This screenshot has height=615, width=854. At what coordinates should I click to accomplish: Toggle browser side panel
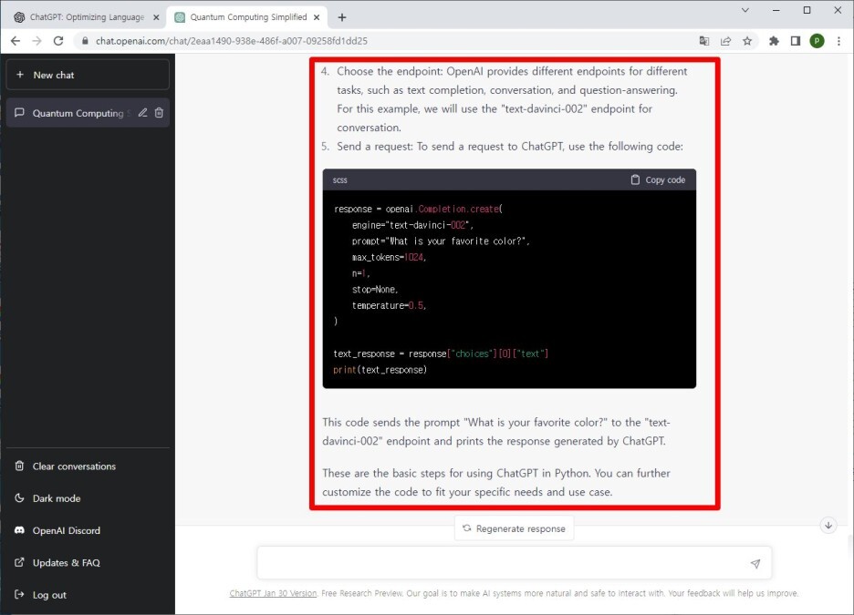[796, 41]
